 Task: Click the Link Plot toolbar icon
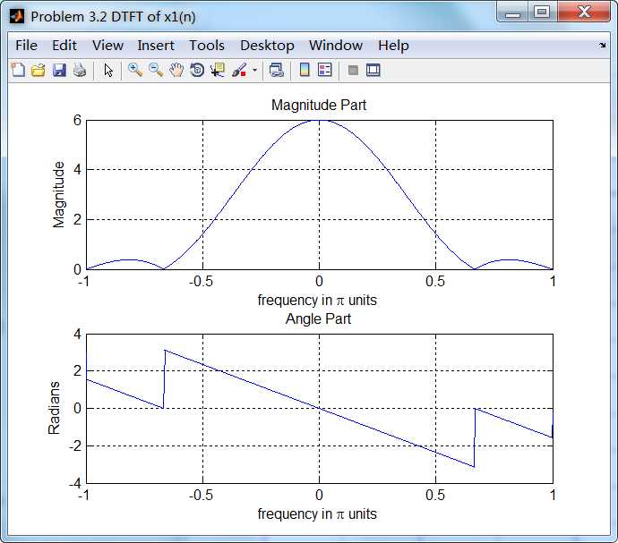pyautogui.click(x=276, y=70)
